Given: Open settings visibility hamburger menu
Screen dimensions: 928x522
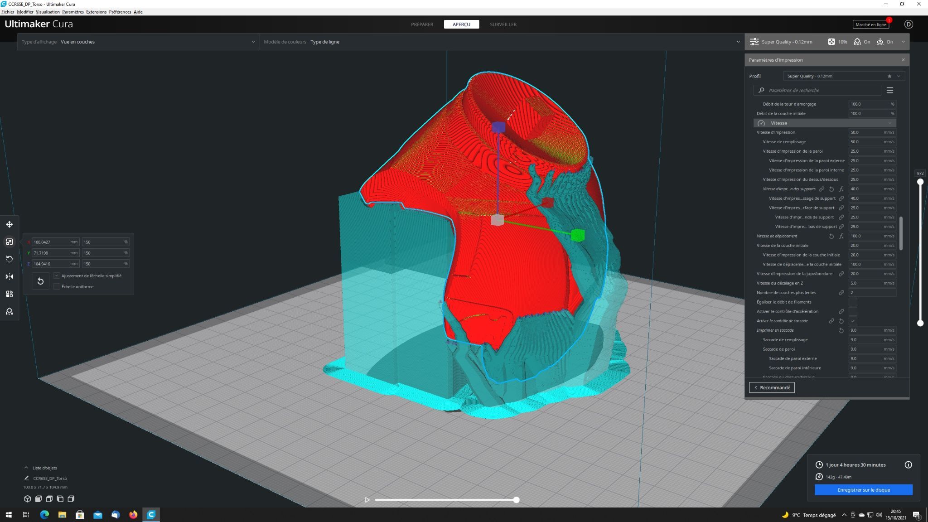Looking at the screenshot, I should click(890, 90).
